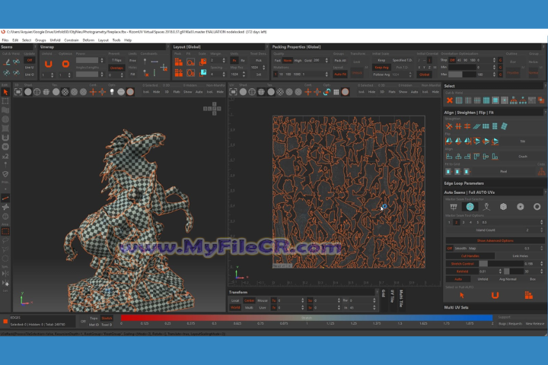Adjust the Orientation Step value stepper
Viewport: 548px width, 365px height.
click(x=494, y=60)
